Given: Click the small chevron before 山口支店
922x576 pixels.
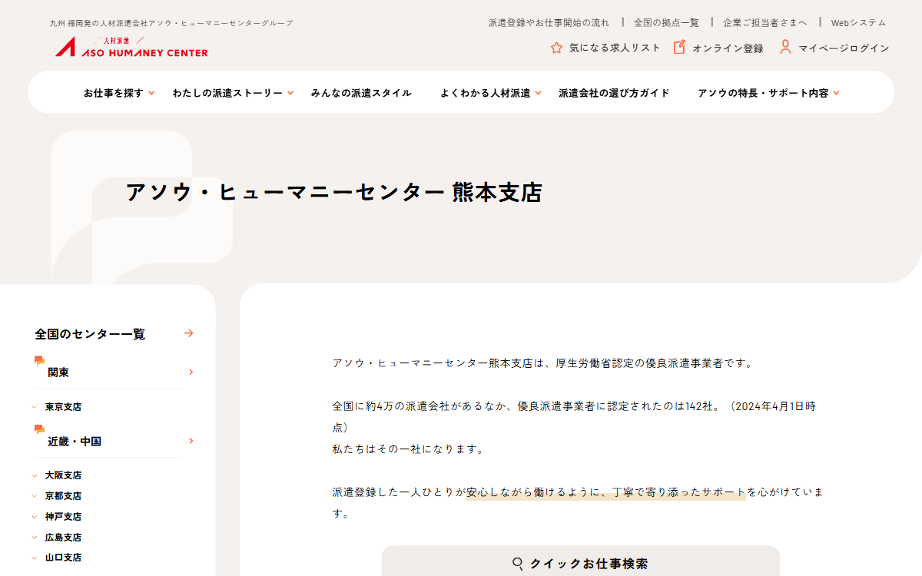Looking at the screenshot, I should pos(35,558).
